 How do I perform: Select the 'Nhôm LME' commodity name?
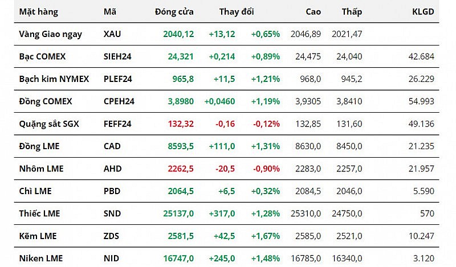[41, 169]
